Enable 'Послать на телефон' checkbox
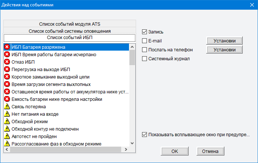The height and width of the screenshot is (163, 258). (145, 49)
